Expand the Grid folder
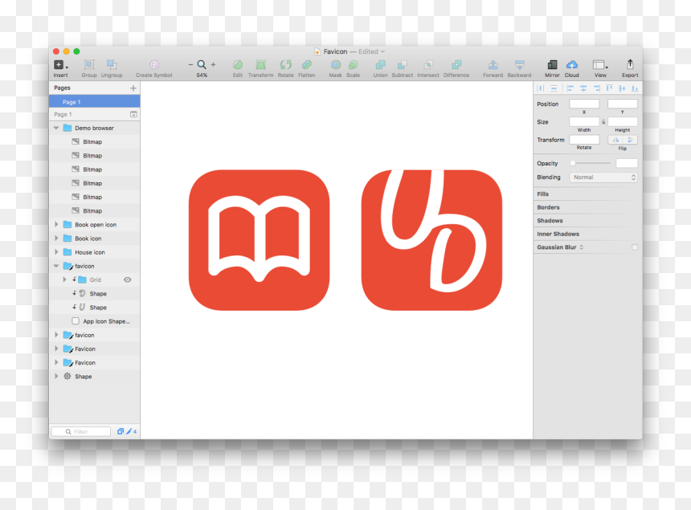Image resolution: width=691 pixels, height=510 pixels. [65, 279]
